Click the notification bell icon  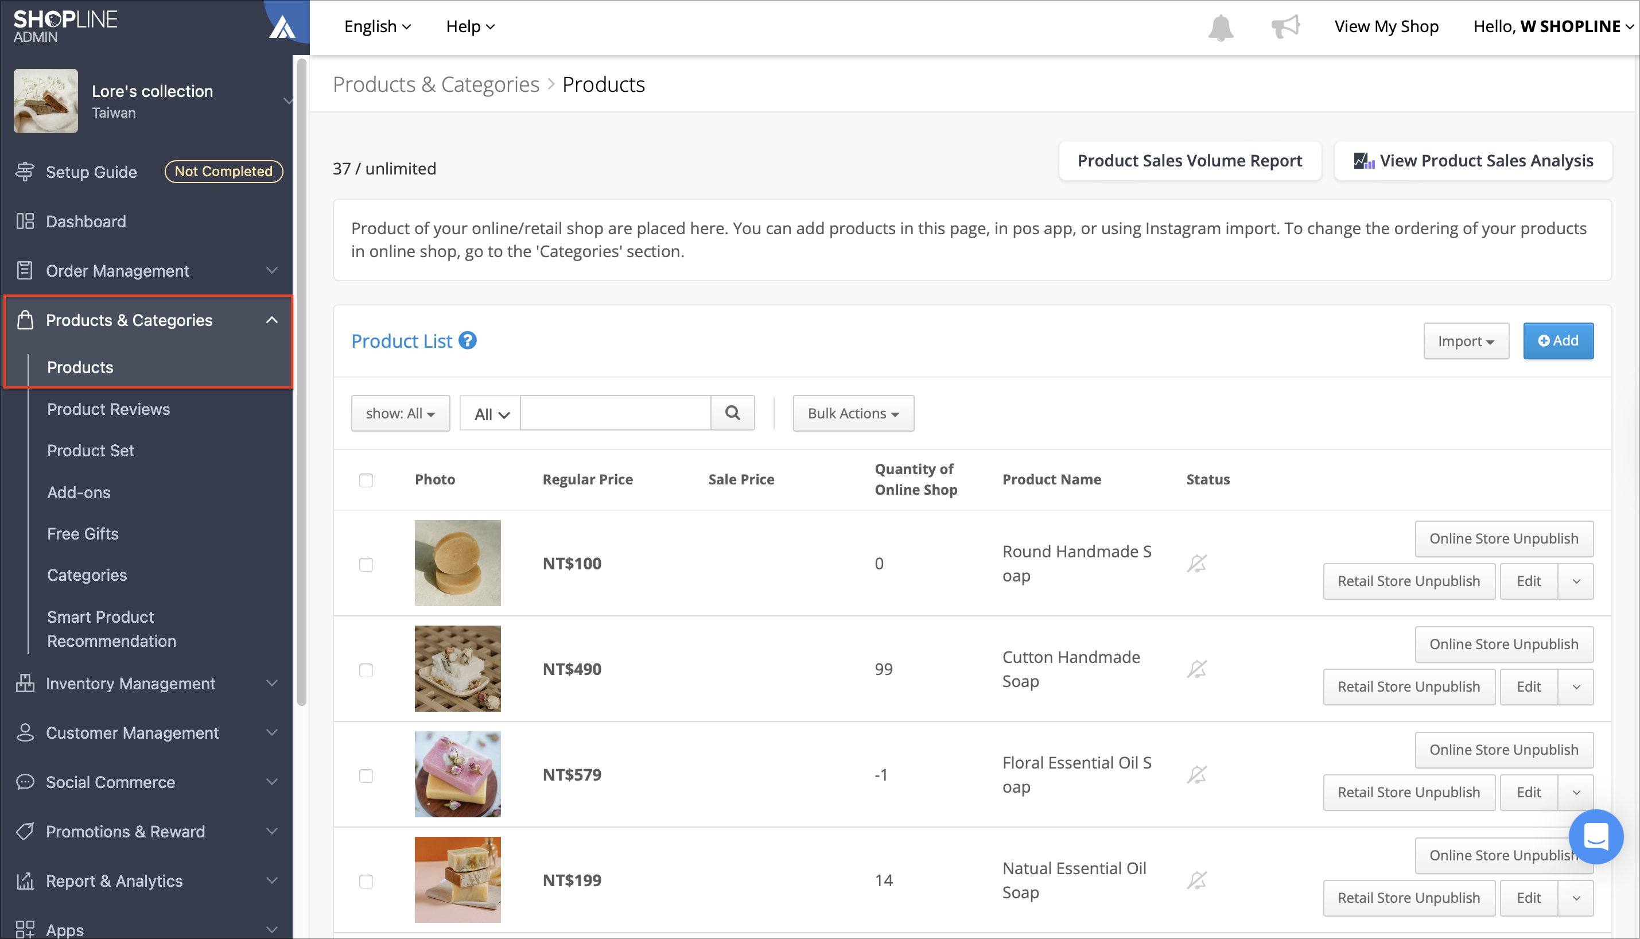pos(1221,27)
